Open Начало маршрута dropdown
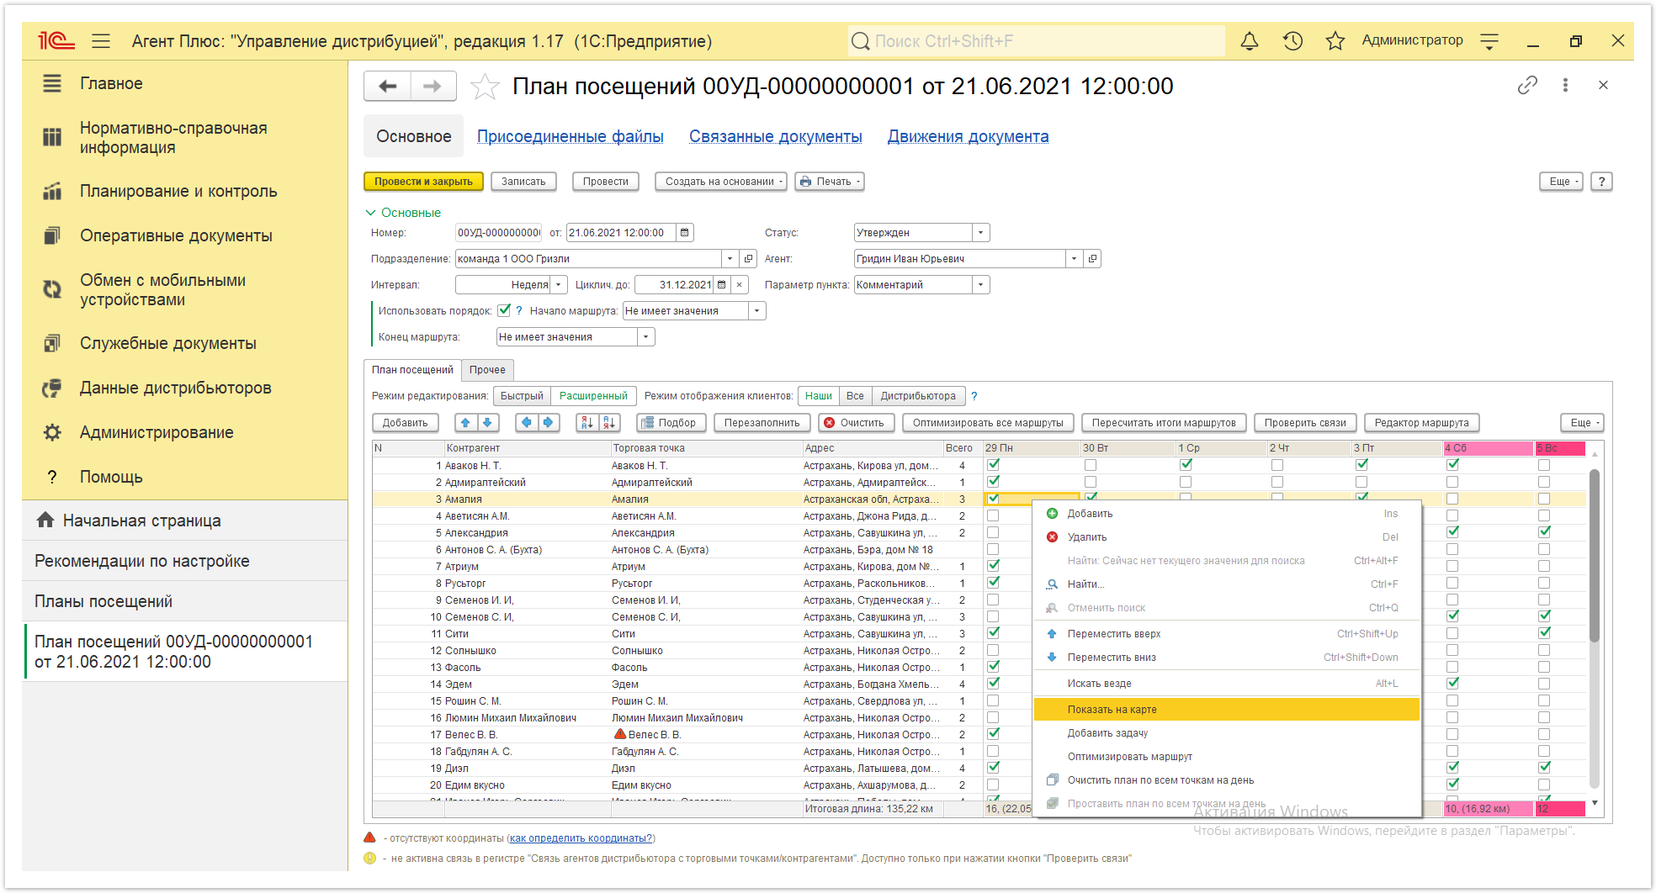The width and height of the screenshot is (1656, 893). click(756, 311)
